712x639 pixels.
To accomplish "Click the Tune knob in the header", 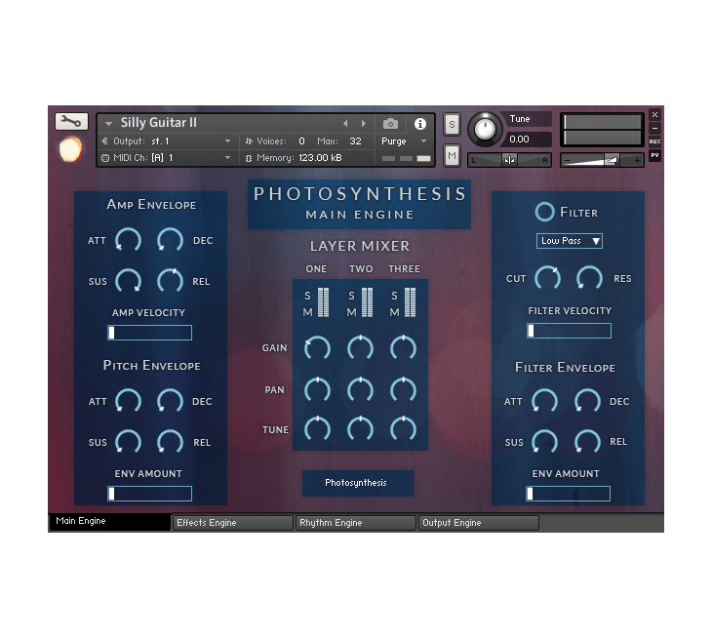I will point(485,130).
